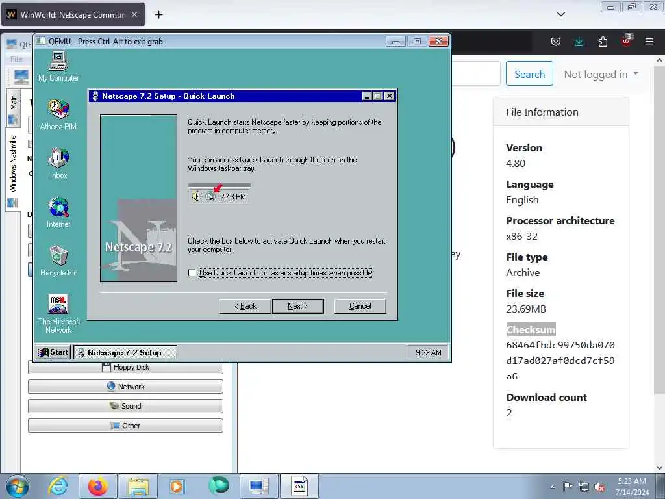The height and width of the screenshot is (499, 665).
Task: Expand the Not logged in dropdown
Action: (x=601, y=74)
